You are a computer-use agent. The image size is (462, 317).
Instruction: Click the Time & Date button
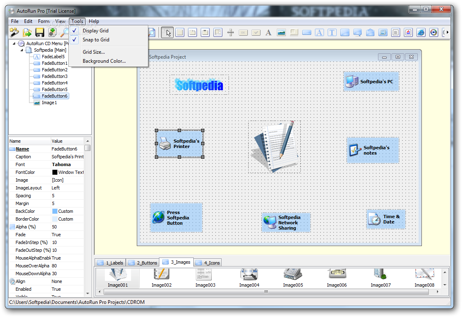pyautogui.click(x=386, y=219)
